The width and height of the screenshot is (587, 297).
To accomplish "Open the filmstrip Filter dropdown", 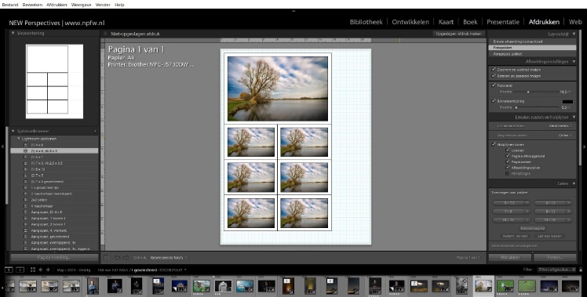I will [x=557, y=270].
